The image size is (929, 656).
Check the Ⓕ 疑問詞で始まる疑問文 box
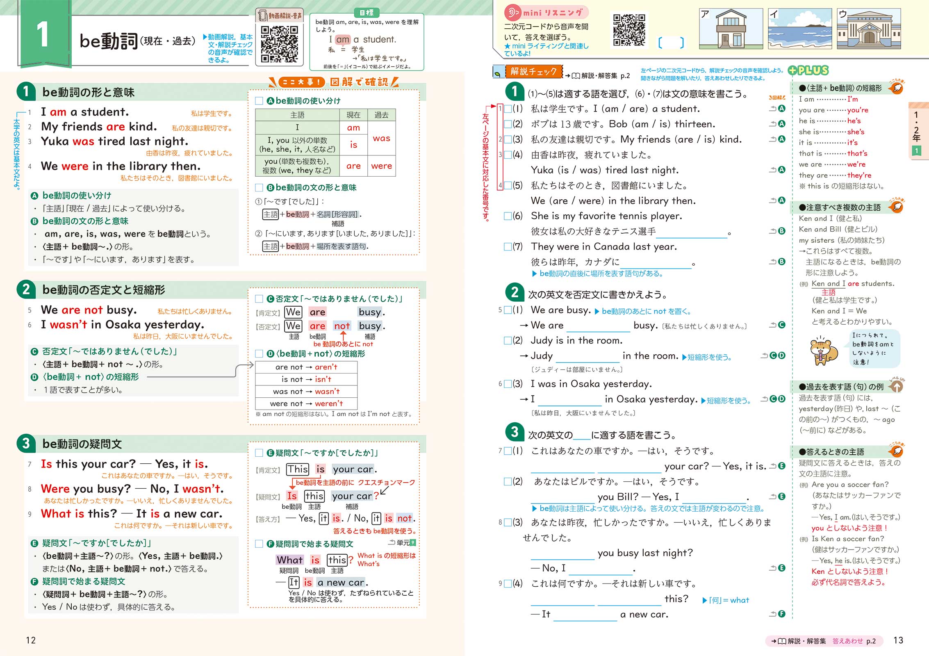pyautogui.click(x=259, y=544)
